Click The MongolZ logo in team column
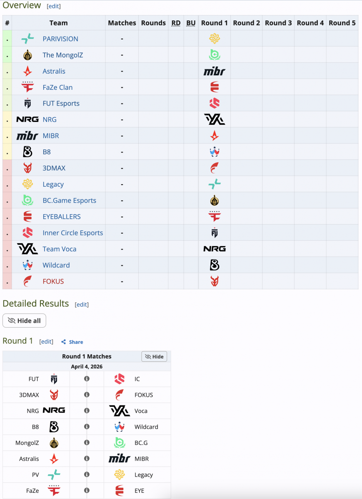 tap(27, 55)
